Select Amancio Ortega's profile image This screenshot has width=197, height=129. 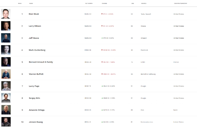[6, 110]
